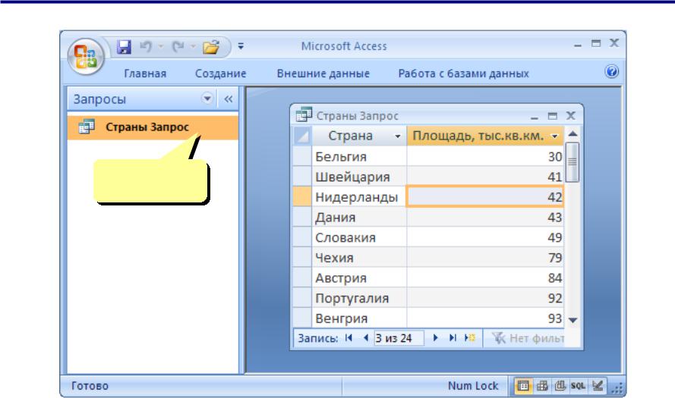Click the area value 30
This screenshot has height=398, width=675.
point(485,156)
